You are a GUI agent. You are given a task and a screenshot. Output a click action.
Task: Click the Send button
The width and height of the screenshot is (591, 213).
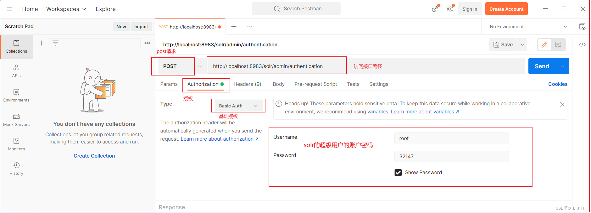(542, 66)
